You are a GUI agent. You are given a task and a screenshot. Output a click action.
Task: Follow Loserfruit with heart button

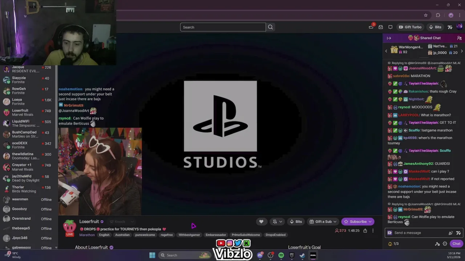click(261, 221)
